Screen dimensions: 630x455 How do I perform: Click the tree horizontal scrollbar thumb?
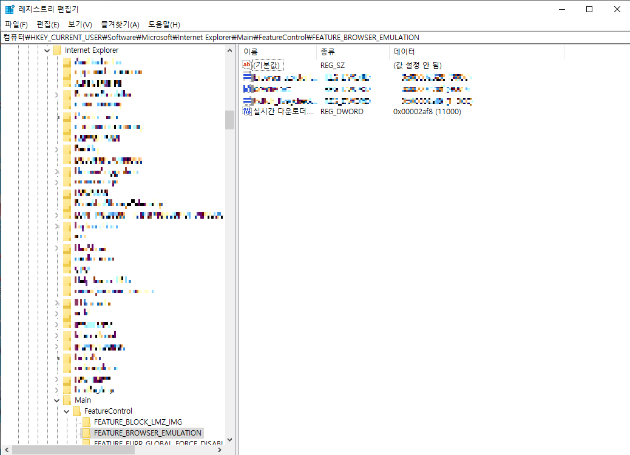(x=73, y=450)
